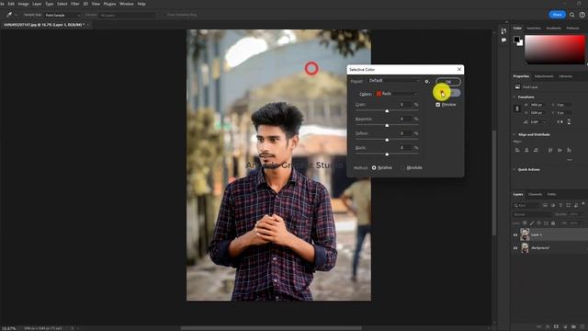Click the new group folder icon
Viewport: 588px width, 331px height.
click(x=573, y=327)
